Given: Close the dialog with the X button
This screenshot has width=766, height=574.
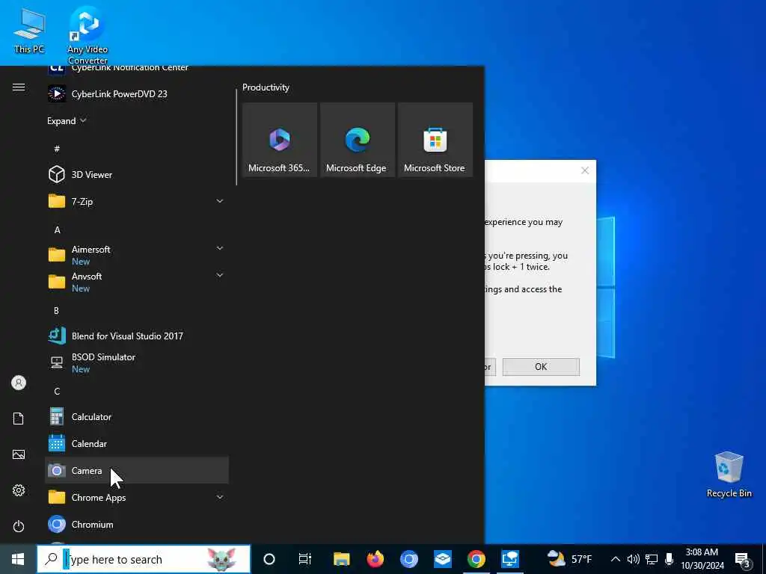Looking at the screenshot, I should 585,170.
